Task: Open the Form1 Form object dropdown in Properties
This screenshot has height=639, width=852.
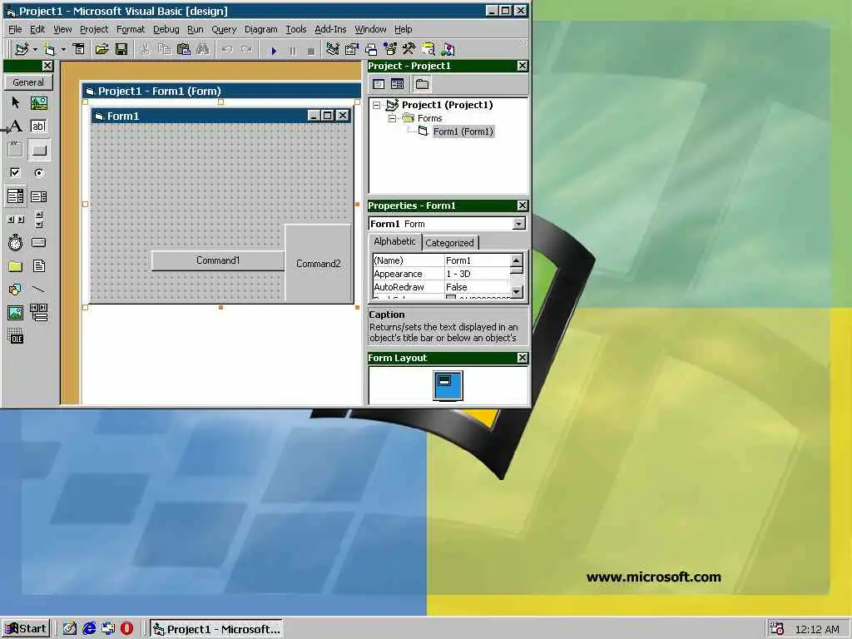Action: point(519,224)
